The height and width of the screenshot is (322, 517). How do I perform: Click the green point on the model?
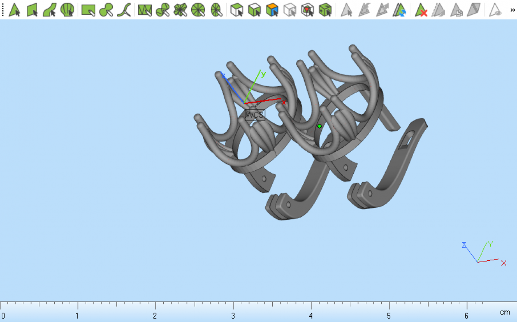point(319,126)
